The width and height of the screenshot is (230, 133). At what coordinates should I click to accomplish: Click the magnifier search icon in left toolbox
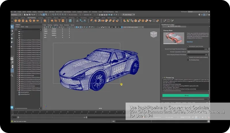click(12, 75)
